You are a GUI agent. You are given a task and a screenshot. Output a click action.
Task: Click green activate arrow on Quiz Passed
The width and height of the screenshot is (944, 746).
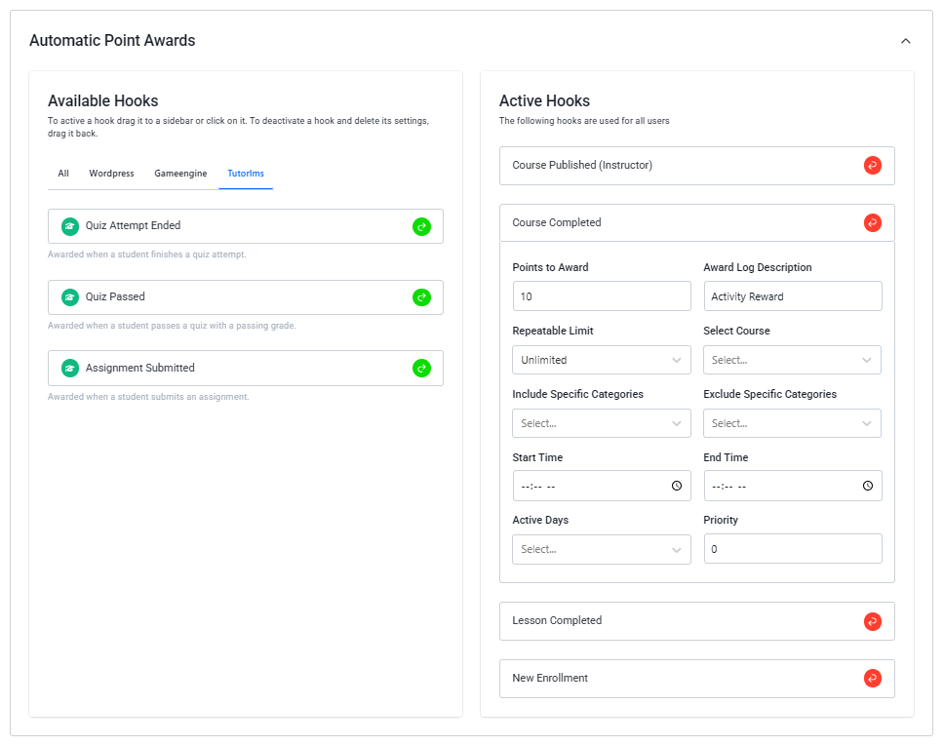[421, 297]
